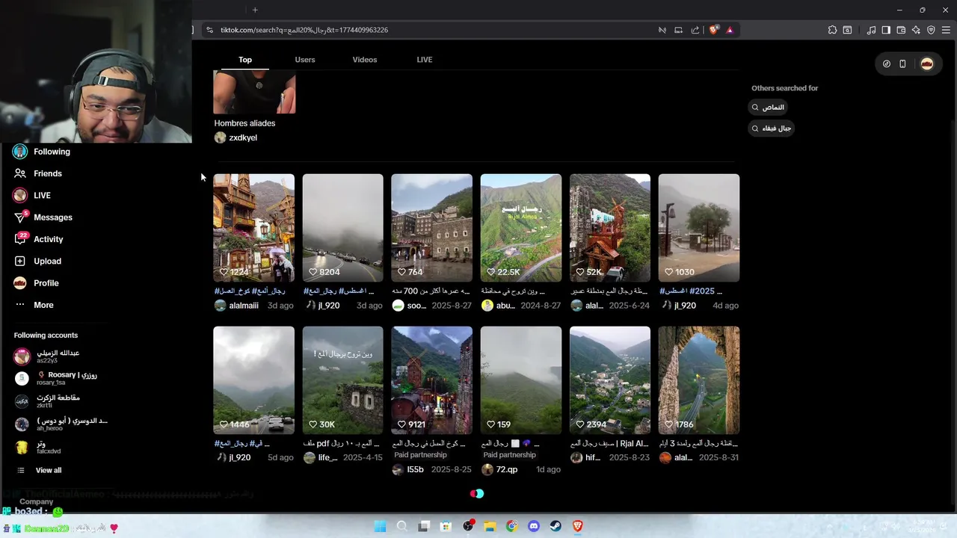This screenshot has width=957, height=538.
Task: Search suggestion chip جبال فيفاء
Action: click(x=771, y=128)
